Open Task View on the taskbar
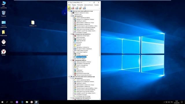185x104 pixels. pos(12,102)
